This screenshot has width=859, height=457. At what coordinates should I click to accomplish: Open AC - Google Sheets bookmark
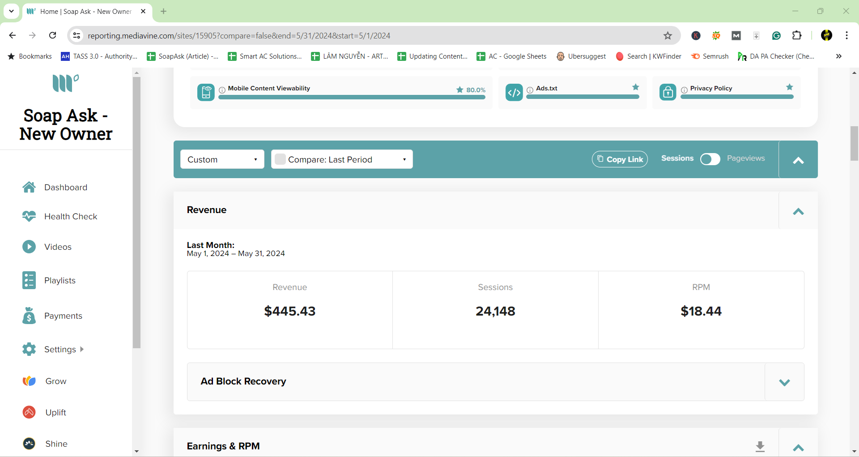pyautogui.click(x=512, y=56)
